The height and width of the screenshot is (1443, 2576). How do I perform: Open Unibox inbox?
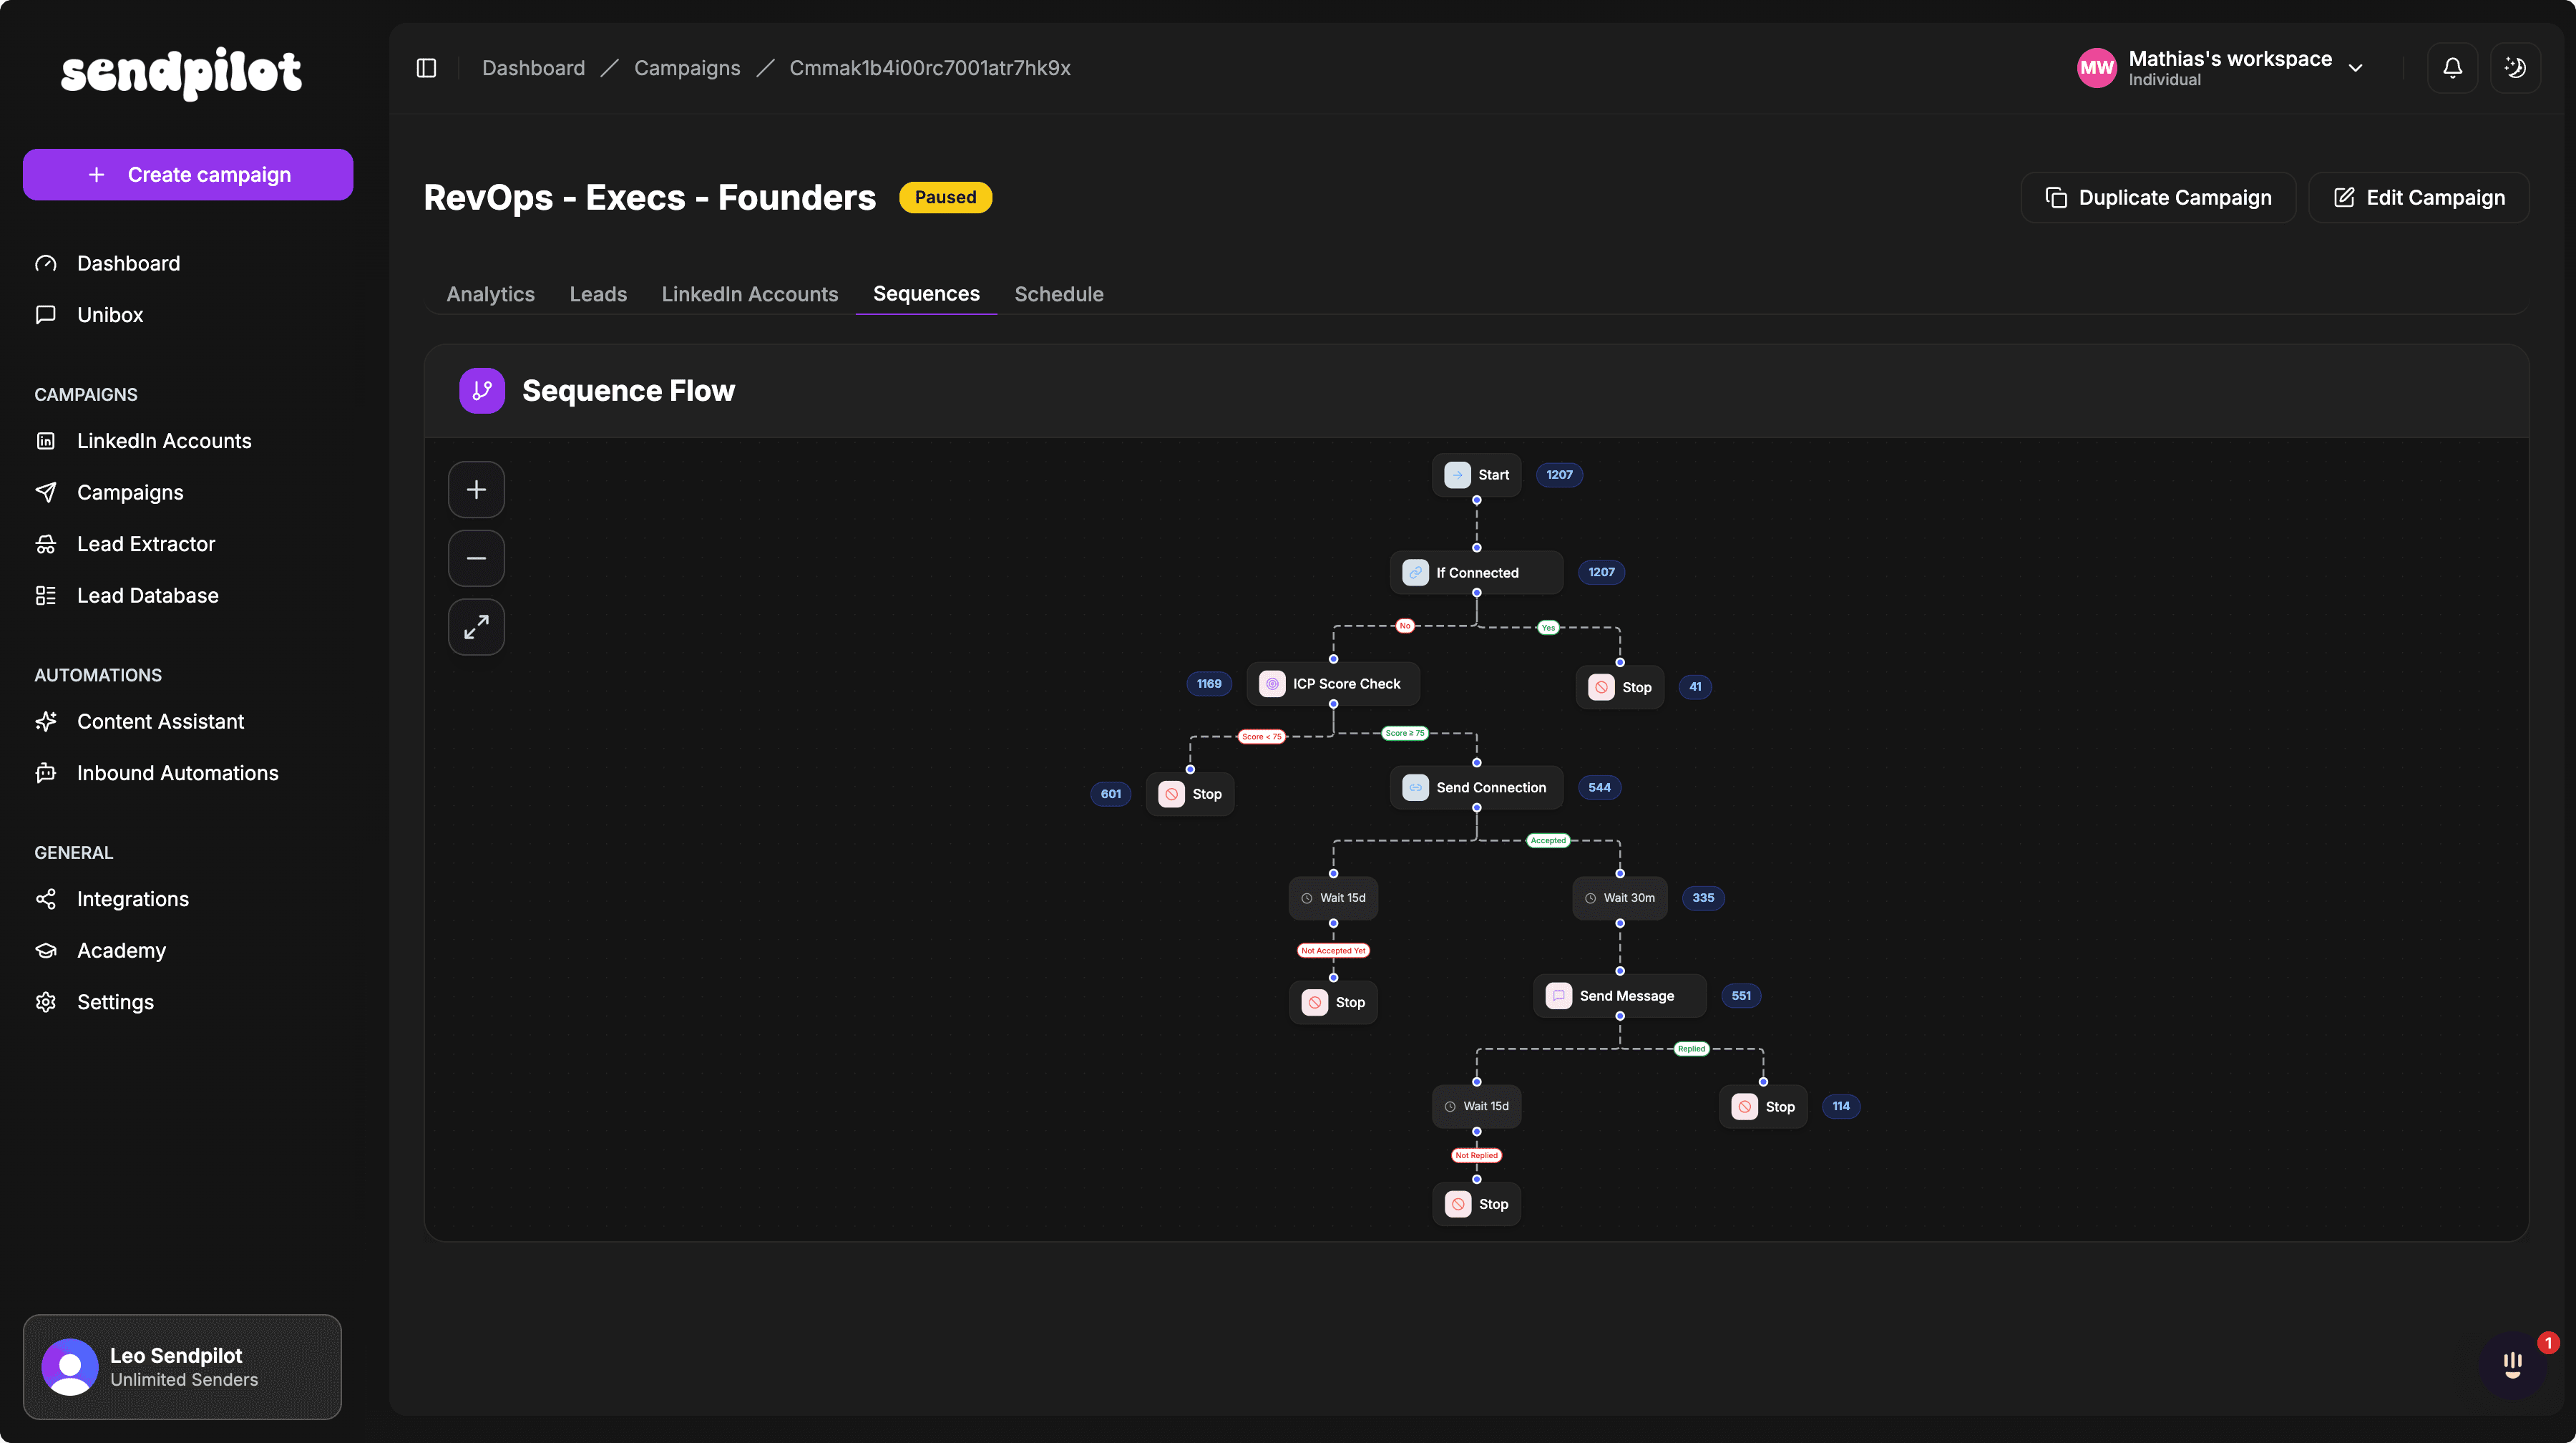point(110,315)
